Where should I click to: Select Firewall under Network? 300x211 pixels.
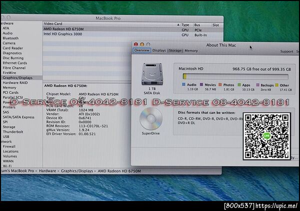9,146
